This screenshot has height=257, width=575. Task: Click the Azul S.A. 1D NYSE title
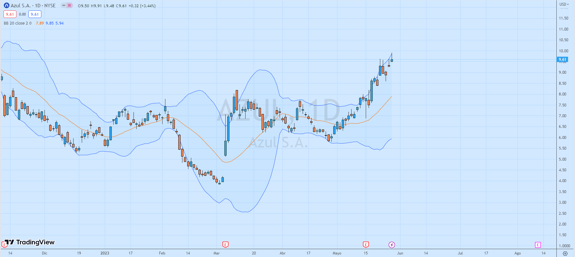click(x=33, y=6)
